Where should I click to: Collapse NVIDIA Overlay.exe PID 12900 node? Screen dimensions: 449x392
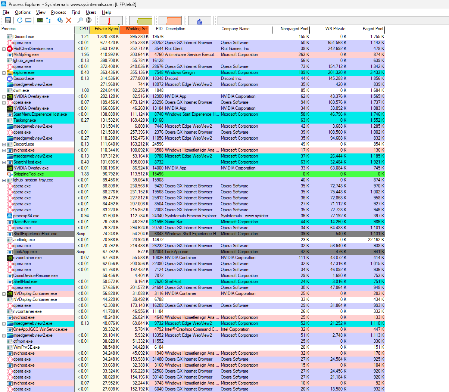pos(4,96)
